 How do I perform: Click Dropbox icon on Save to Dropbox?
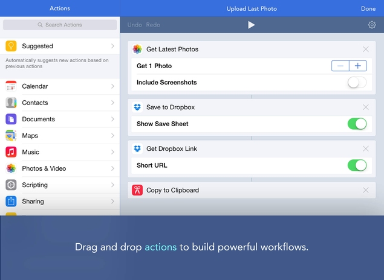tap(137, 107)
